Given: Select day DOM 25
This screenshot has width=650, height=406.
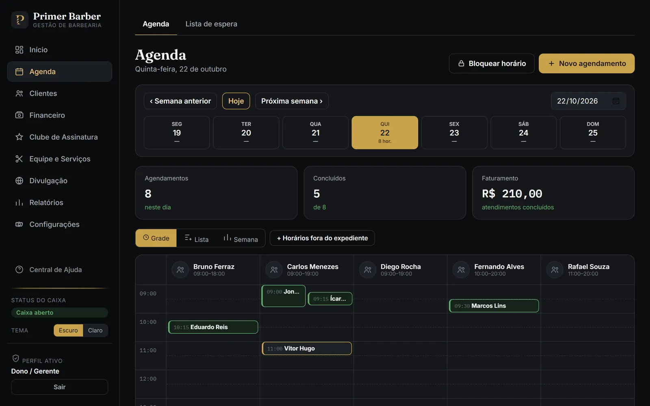Looking at the screenshot, I should pos(593,133).
